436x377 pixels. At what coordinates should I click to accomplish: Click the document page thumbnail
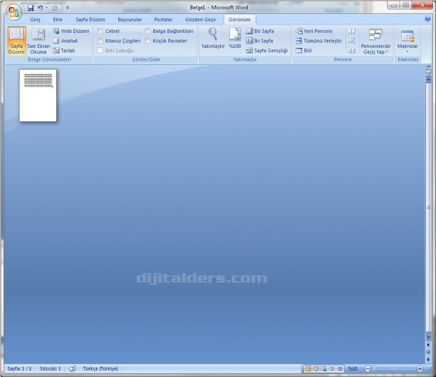(x=38, y=95)
